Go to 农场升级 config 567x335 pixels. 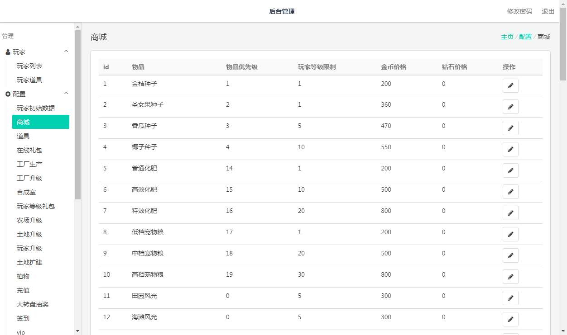tap(29, 220)
